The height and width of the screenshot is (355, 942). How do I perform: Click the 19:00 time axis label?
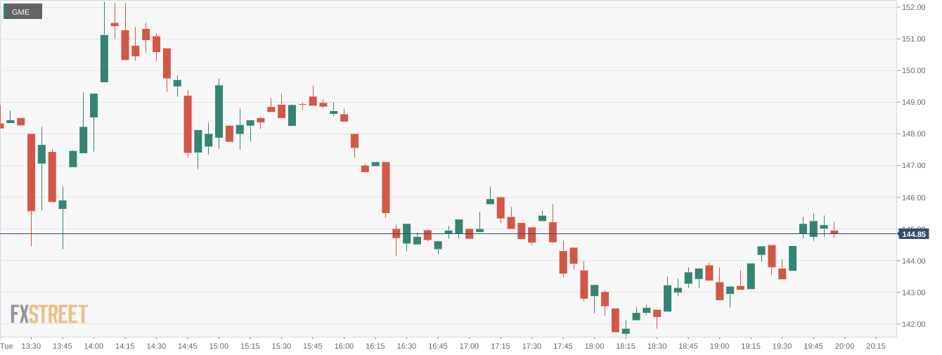(x=719, y=346)
